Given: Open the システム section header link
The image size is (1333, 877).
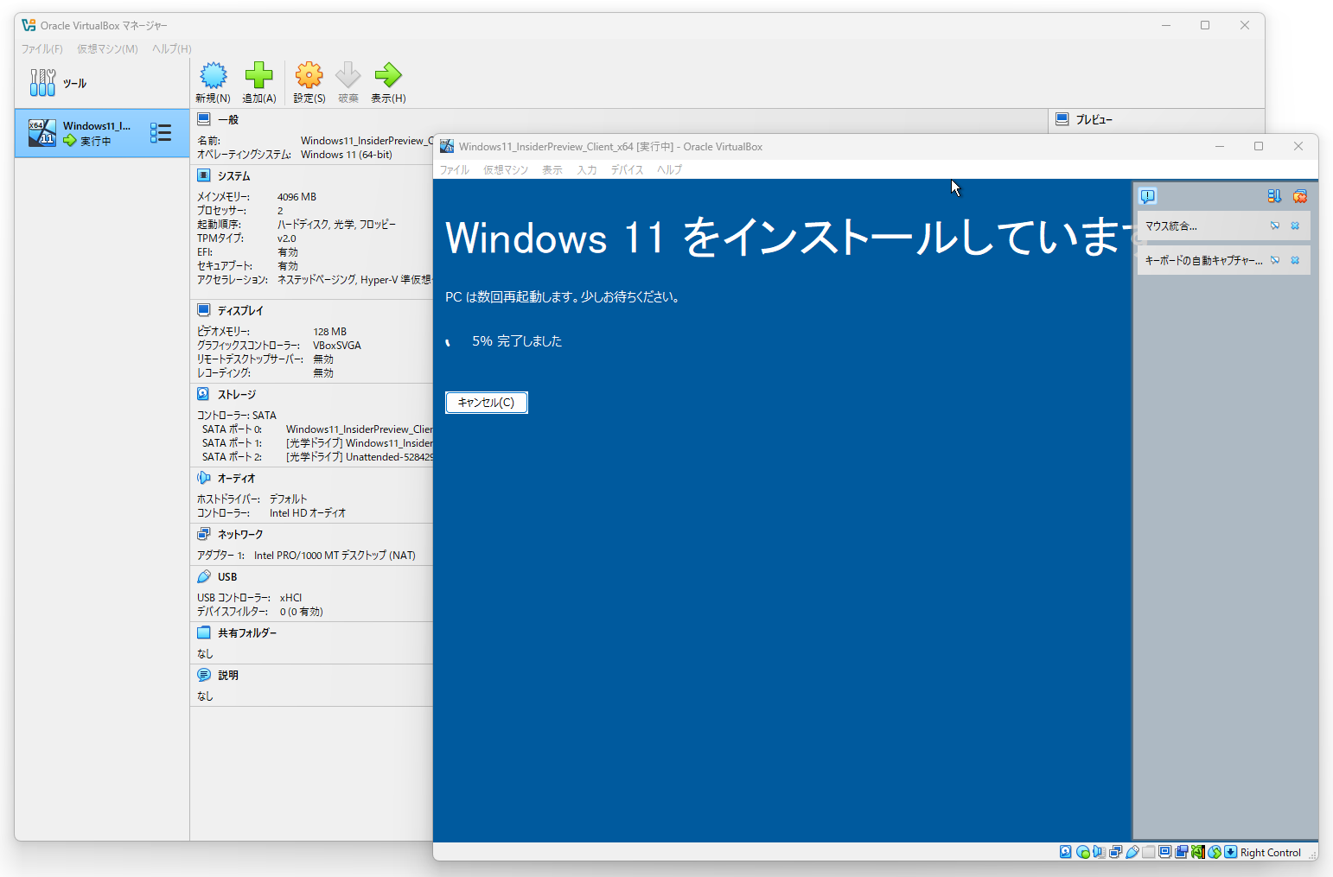Looking at the screenshot, I should pos(234,176).
